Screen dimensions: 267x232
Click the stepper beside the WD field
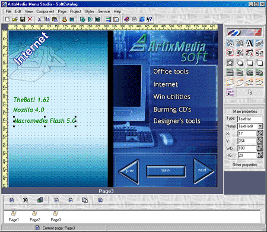point(260,148)
